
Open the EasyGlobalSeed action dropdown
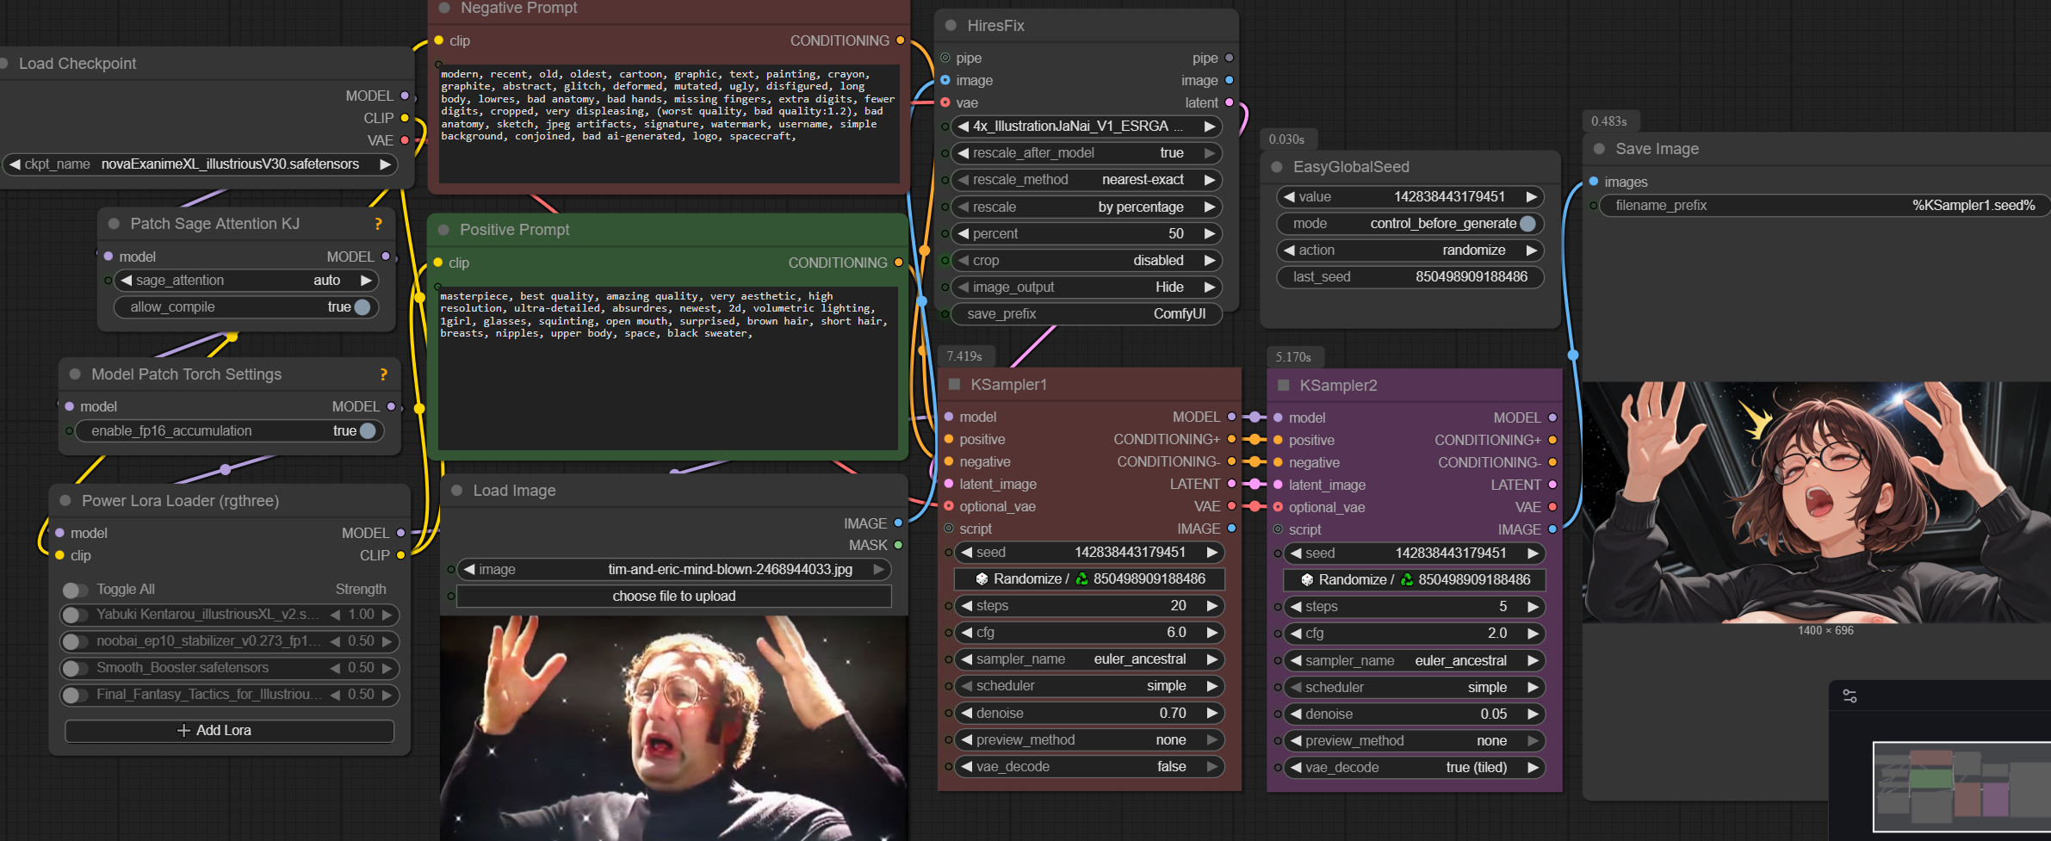[1410, 250]
